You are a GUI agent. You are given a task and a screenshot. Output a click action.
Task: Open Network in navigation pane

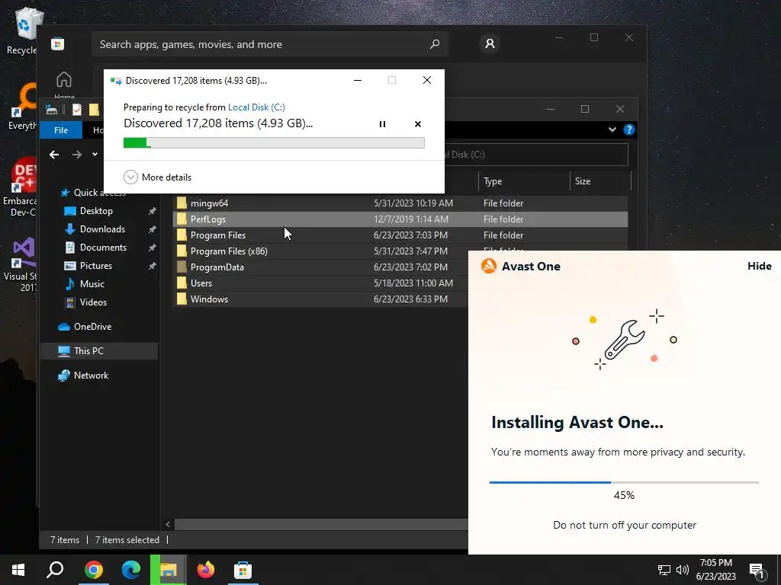tap(91, 376)
